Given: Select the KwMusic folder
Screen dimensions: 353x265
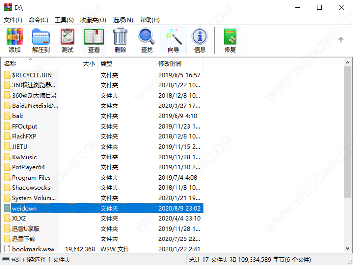Looking at the screenshot, I should (25, 157).
